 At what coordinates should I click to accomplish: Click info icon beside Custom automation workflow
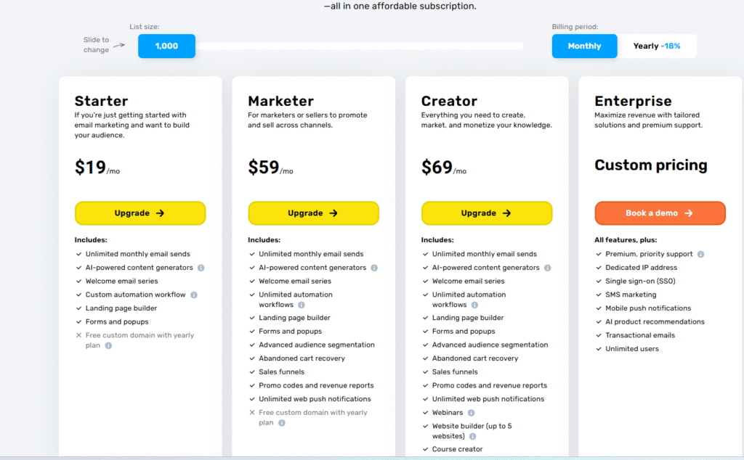[x=193, y=295]
